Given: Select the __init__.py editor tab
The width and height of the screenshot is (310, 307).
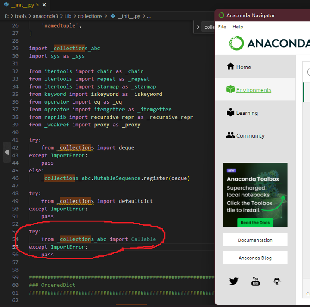Looking at the screenshot, I should [x=25, y=5].
